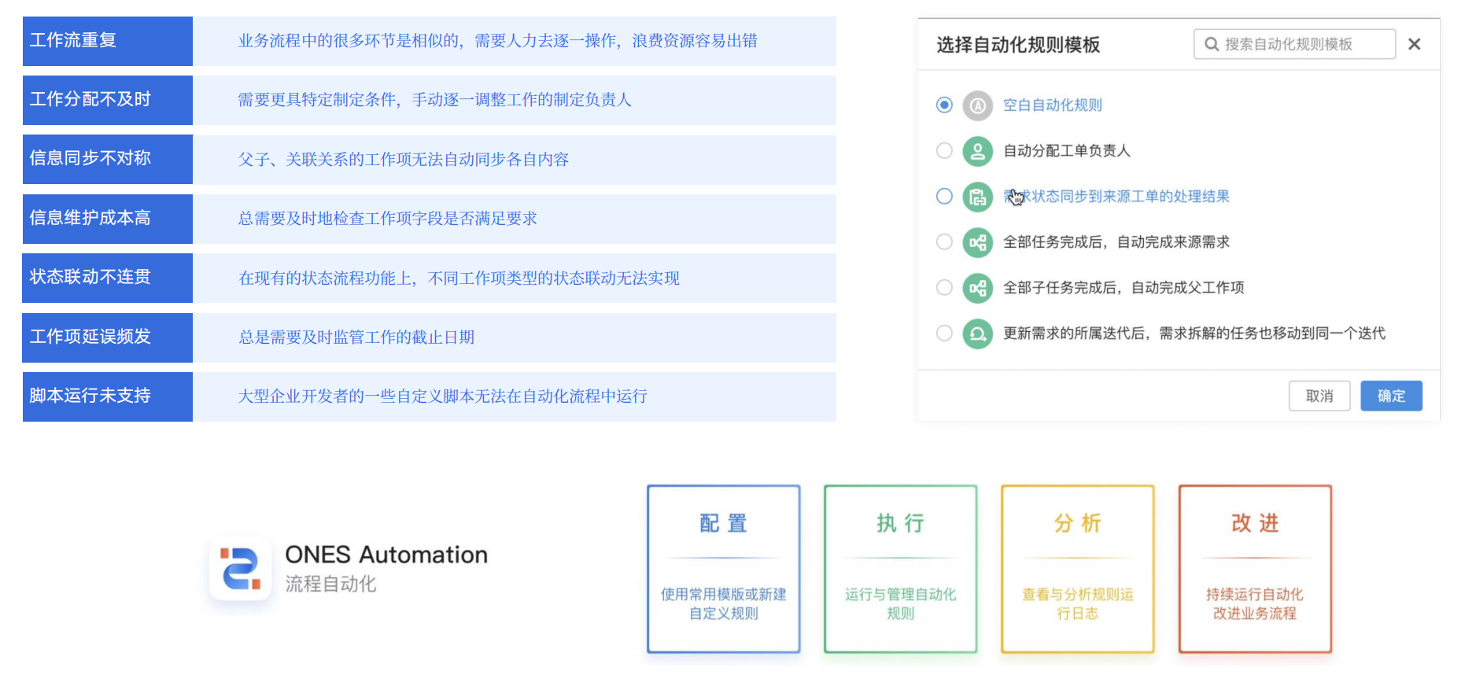The height and width of the screenshot is (686, 1465).
Task: Select radio for 全部任务完成后，自动完成来源需求
Action: click(944, 242)
